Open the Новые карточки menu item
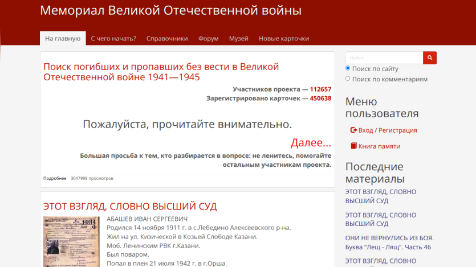This screenshot has width=476, height=267. pos(284,39)
